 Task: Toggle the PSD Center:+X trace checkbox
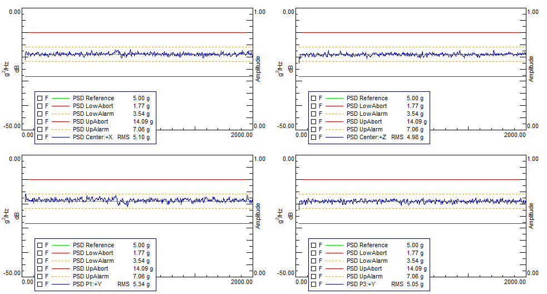point(40,137)
